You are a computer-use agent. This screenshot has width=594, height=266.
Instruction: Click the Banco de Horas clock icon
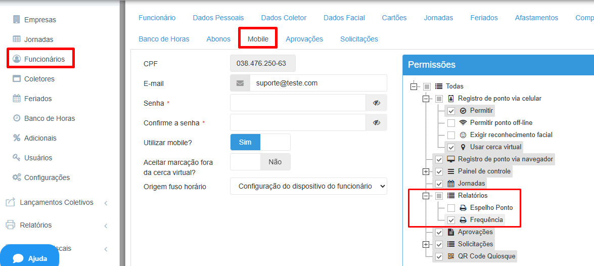(x=17, y=118)
